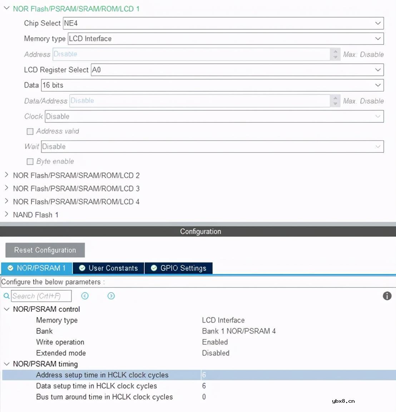
Task: Go to next search result arrow
Action: [x=111, y=296]
